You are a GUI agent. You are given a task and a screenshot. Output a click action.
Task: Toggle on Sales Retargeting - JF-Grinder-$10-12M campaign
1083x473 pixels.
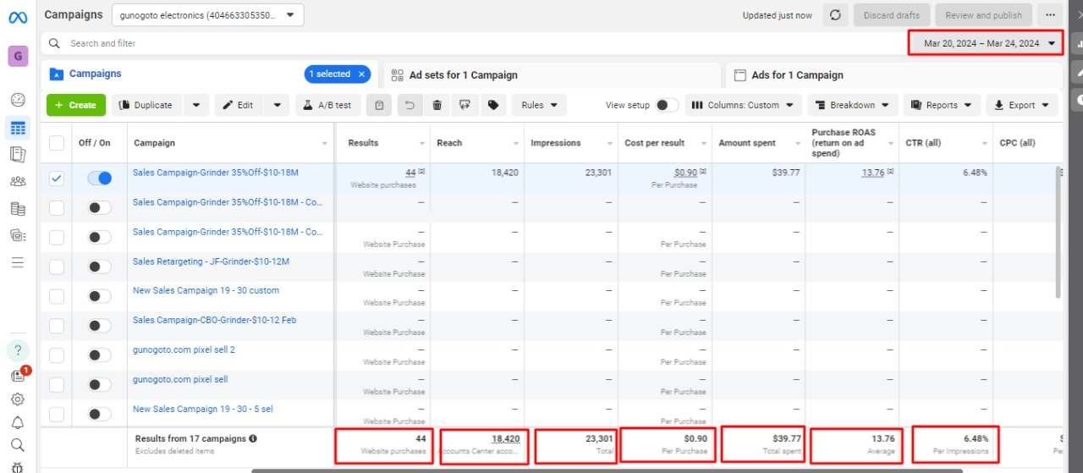pos(100,267)
